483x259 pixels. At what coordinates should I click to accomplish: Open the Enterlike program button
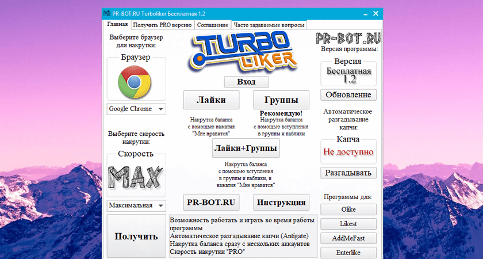[x=348, y=253]
